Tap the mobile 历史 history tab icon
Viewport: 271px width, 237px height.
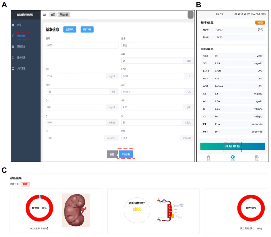[x=256, y=157]
